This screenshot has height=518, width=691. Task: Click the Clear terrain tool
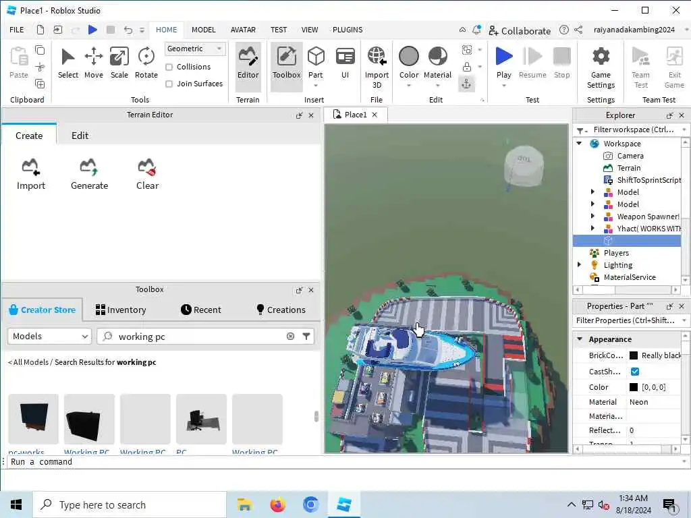click(147, 175)
